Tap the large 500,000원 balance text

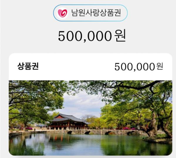click(92, 36)
